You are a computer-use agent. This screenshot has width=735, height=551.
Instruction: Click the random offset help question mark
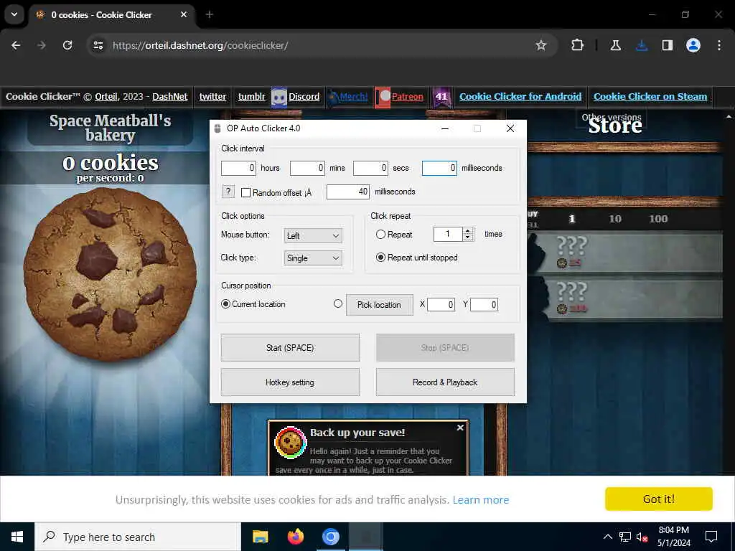[x=228, y=191]
